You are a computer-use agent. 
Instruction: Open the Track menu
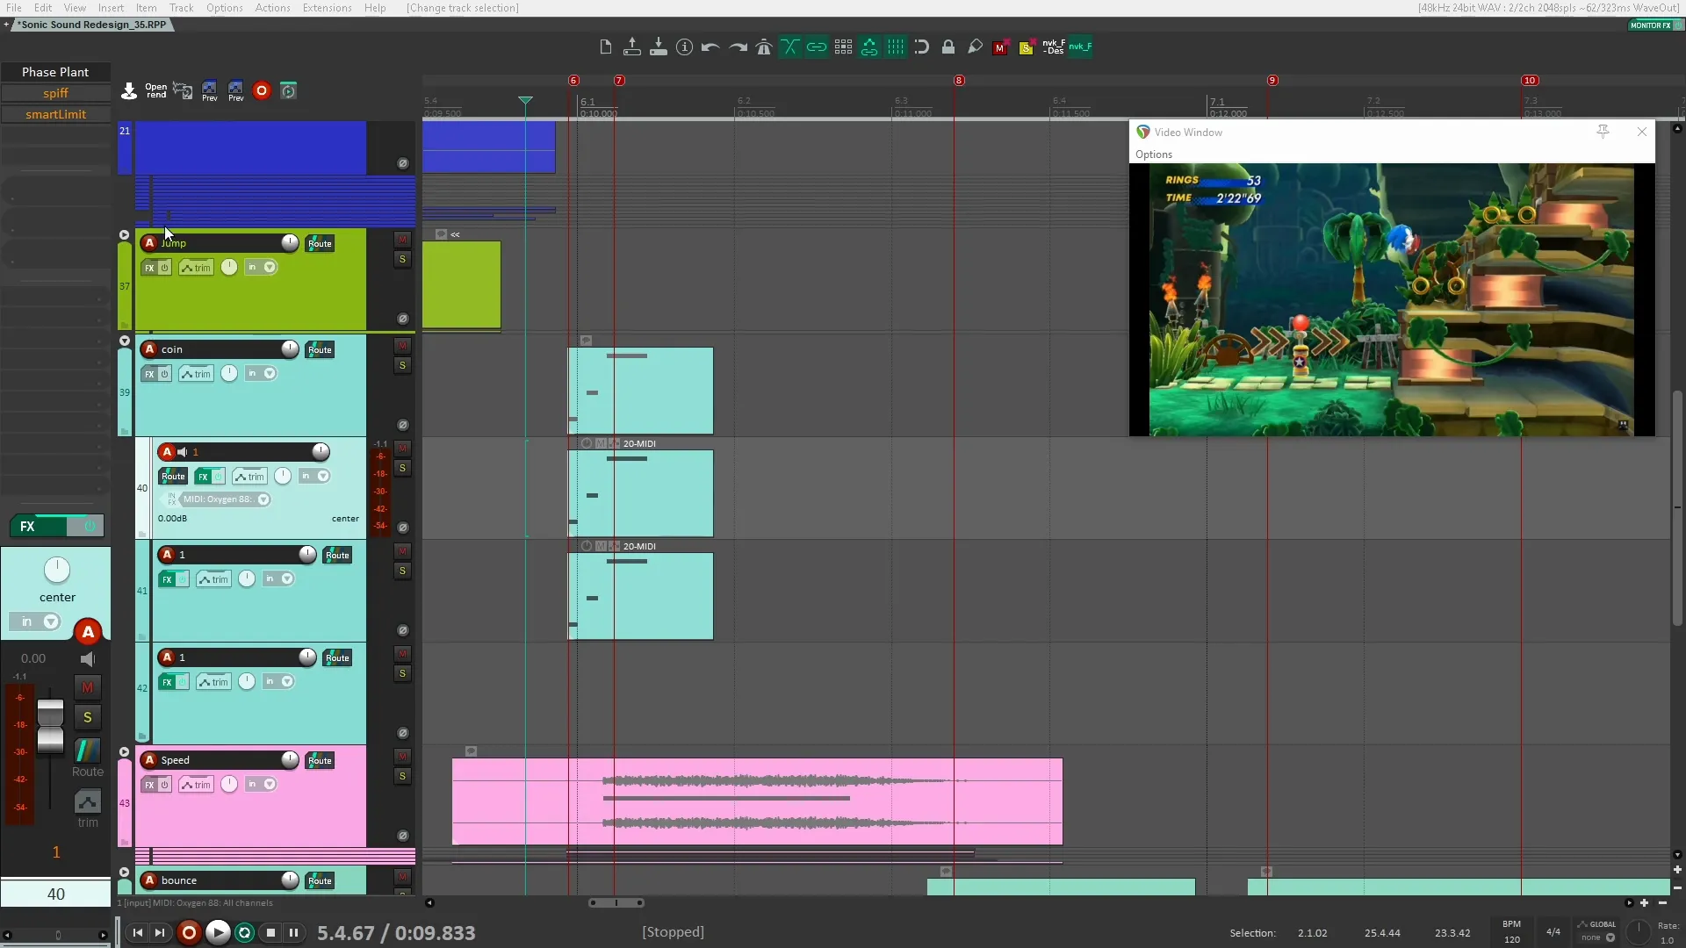(x=181, y=8)
